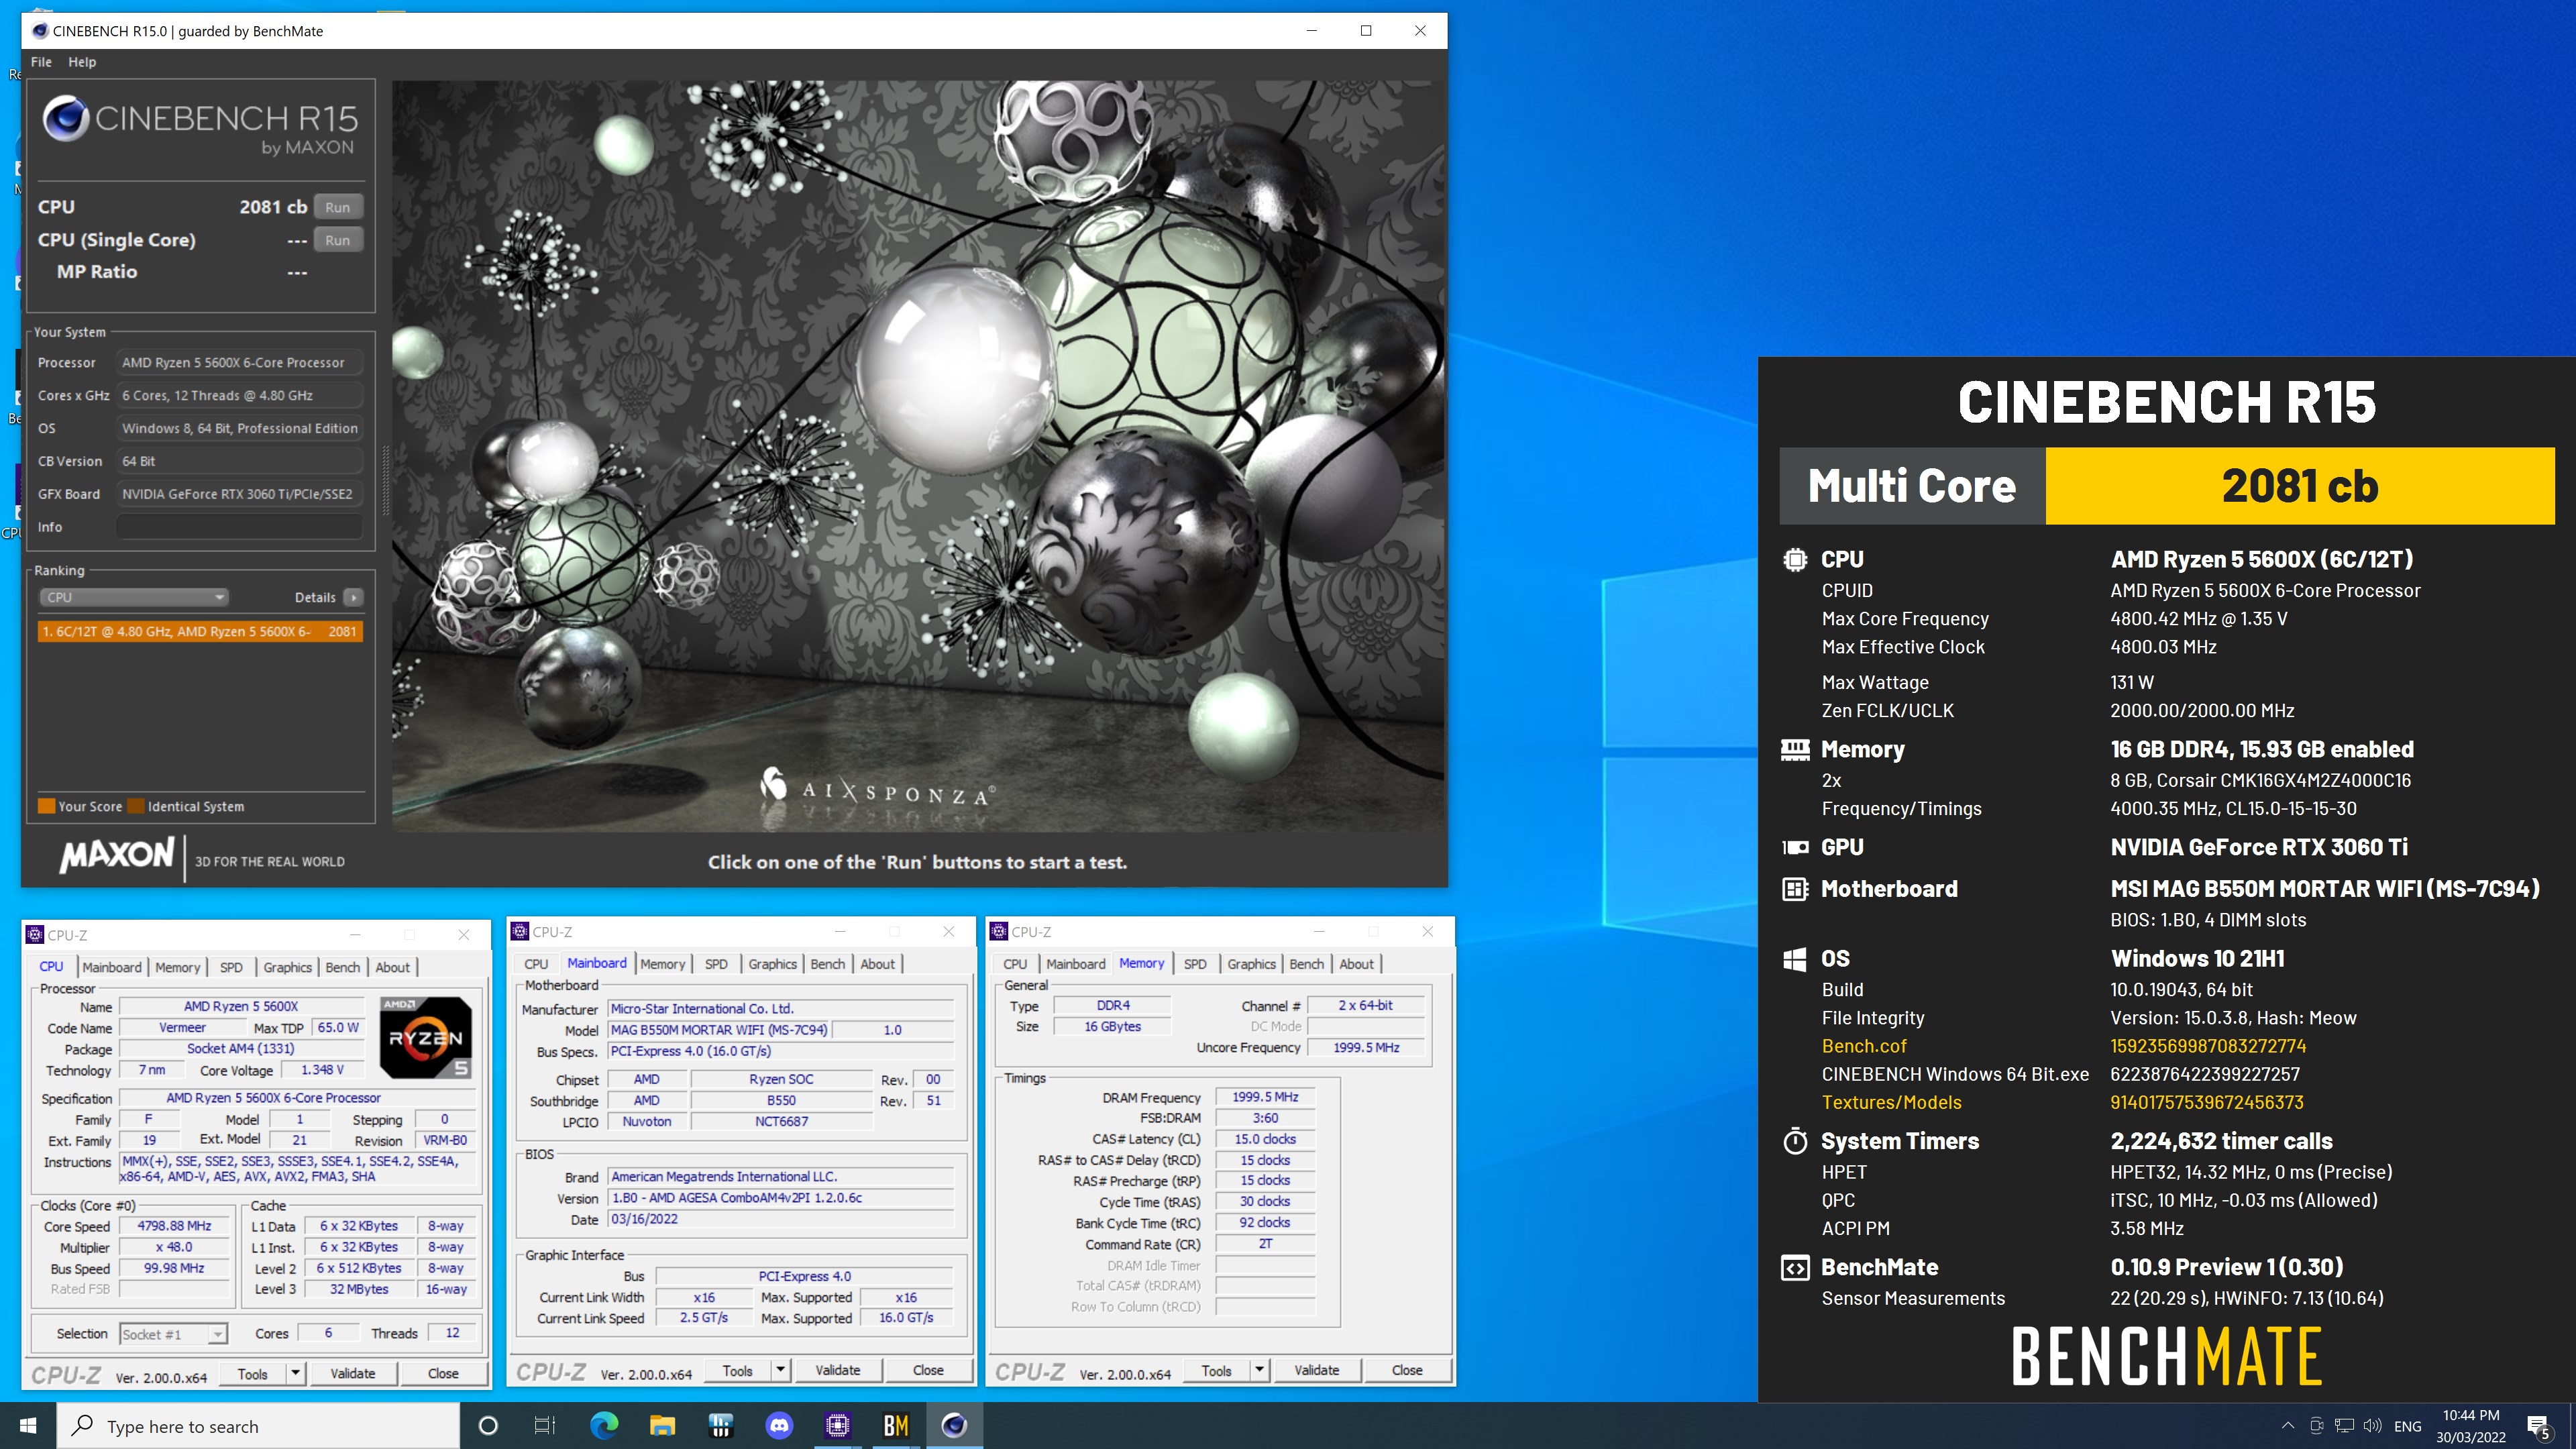The width and height of the screenshot is (2576, 1449).
Task: Open SPD tab in first CPU-Z window
Action: tap(231, 967)
